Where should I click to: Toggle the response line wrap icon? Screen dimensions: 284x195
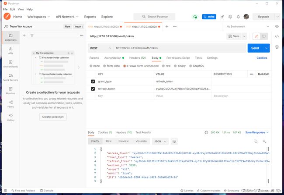174,141
